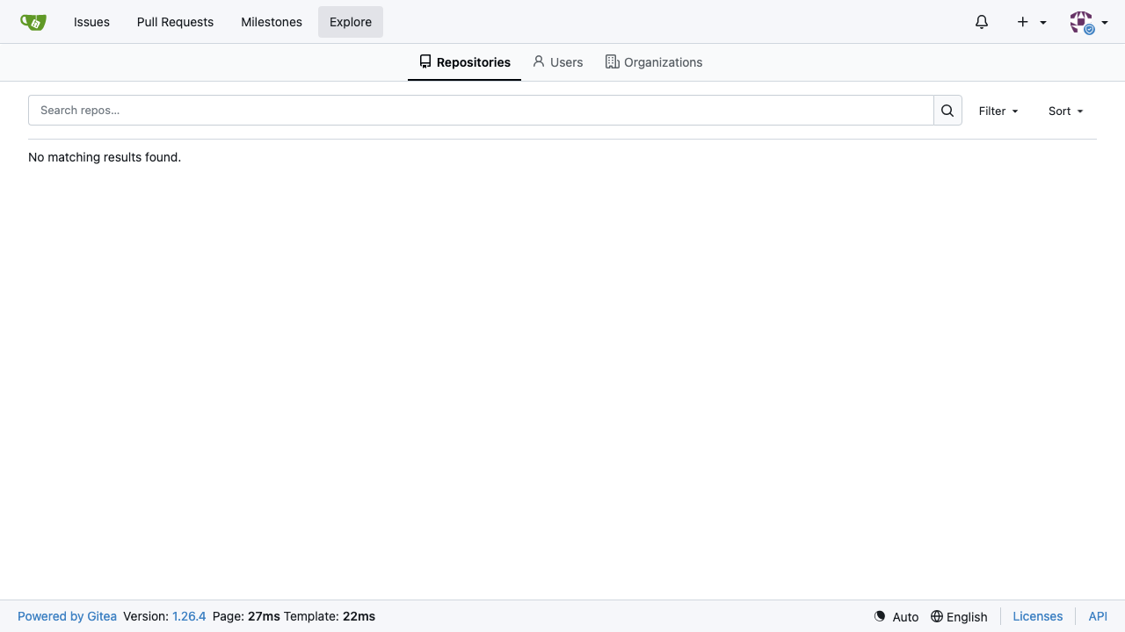
Task: Switch to the Organizations tab
Action: (x=654, y=62)
